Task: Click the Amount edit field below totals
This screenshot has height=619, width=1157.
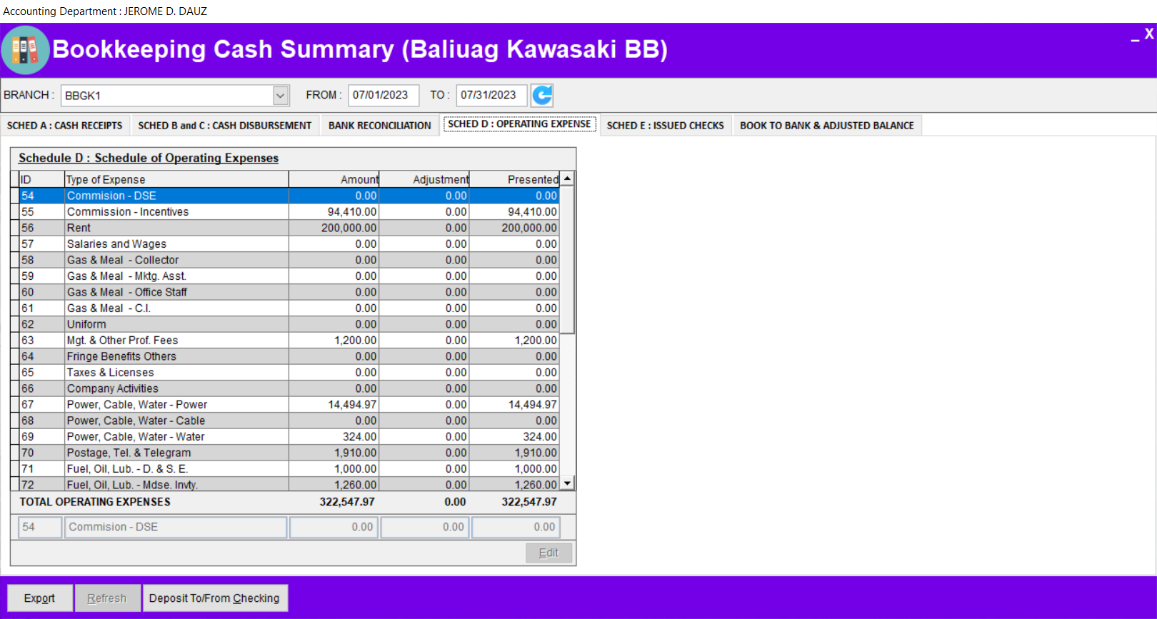Action: click(334, 527)
